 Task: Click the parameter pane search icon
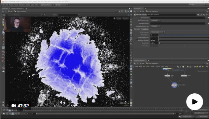click(x=204, y=15)
